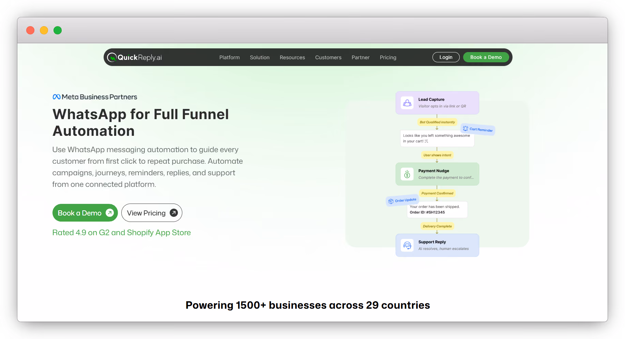Close the window with the red button
Image resolution: width=625 pixels, height=339 pixels.
[x=30, y=30]
